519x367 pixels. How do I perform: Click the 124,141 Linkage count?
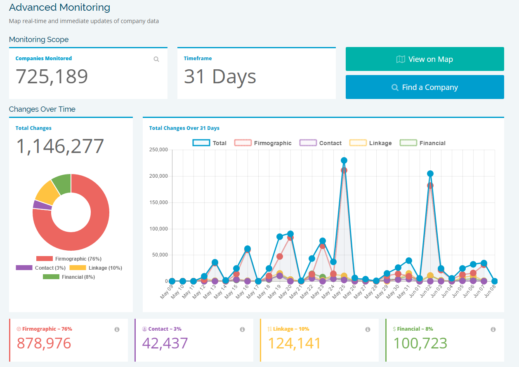294,343
